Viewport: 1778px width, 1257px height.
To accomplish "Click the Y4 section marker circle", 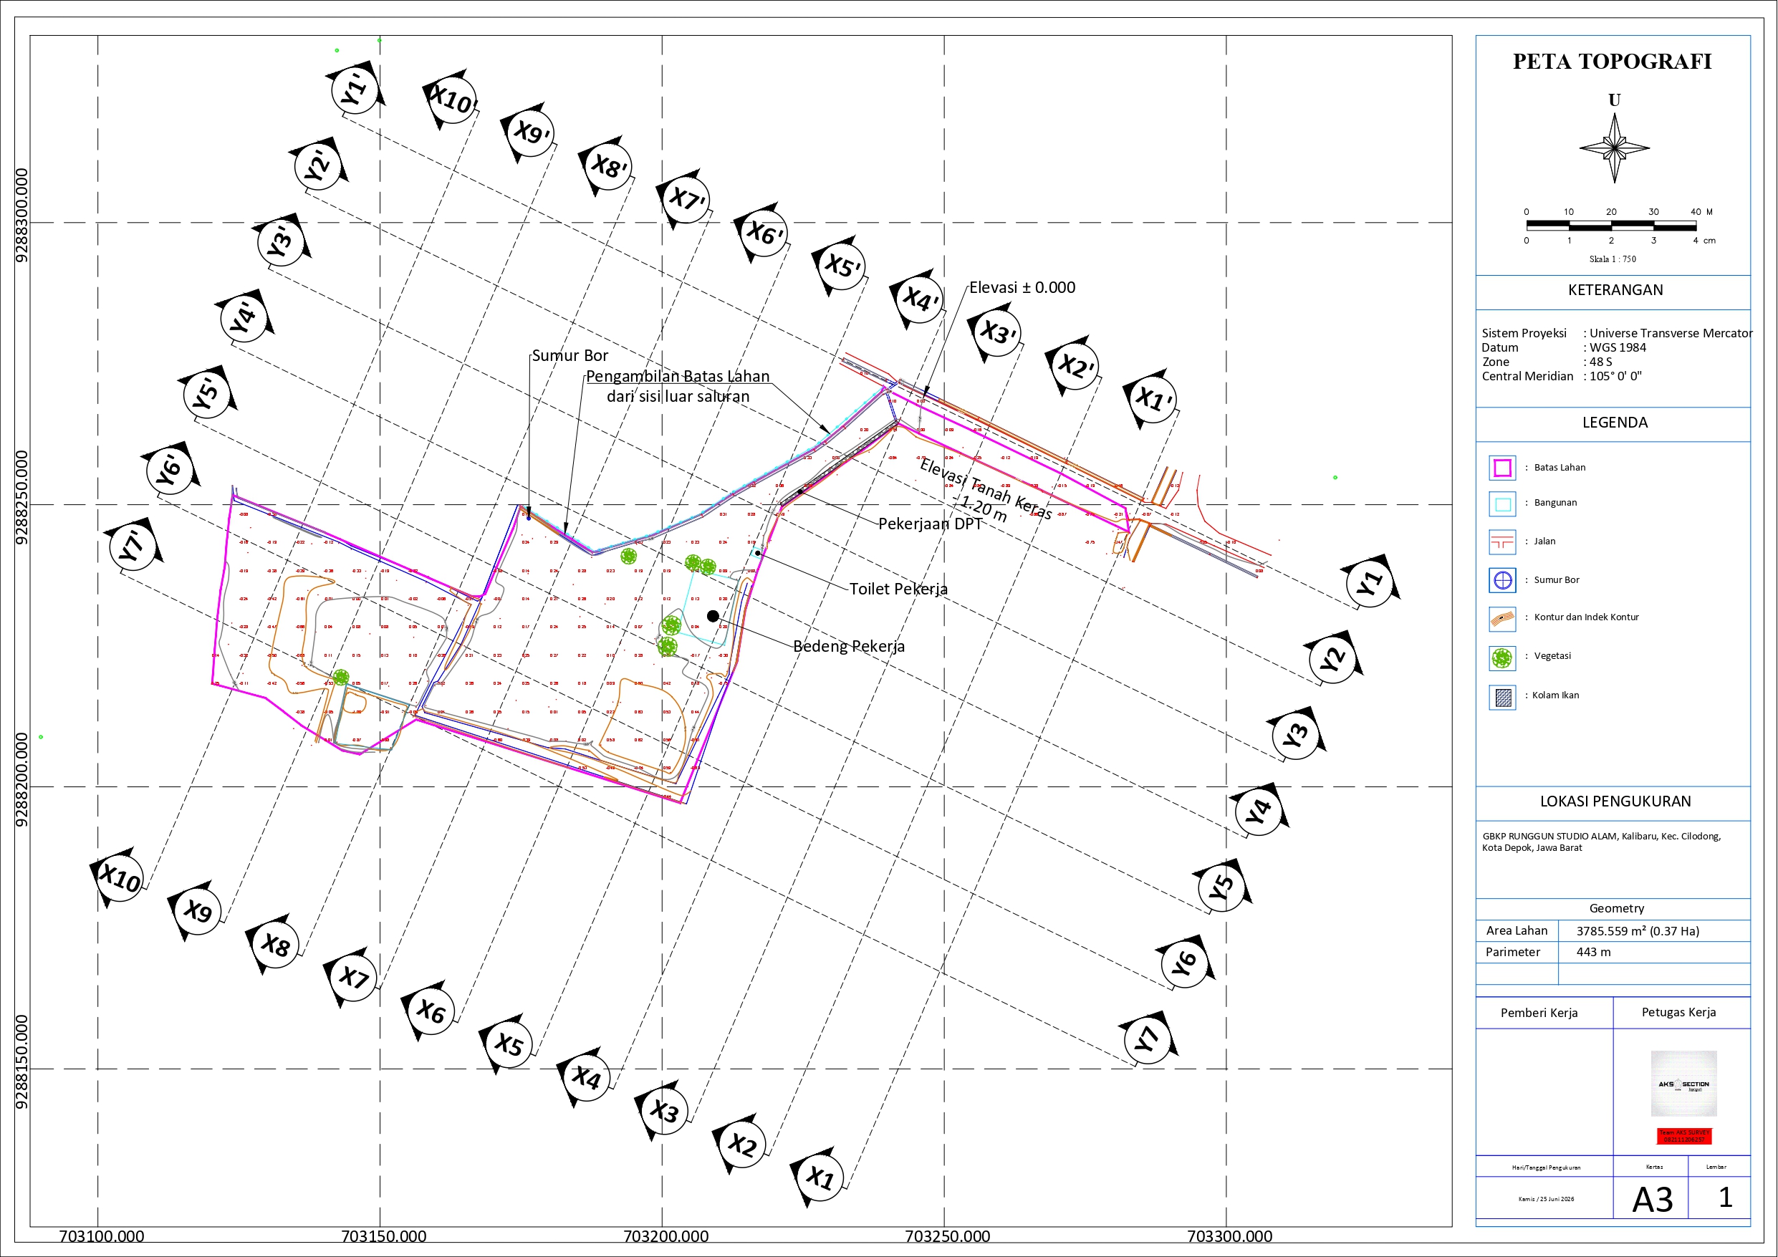I will point(1259,811).
